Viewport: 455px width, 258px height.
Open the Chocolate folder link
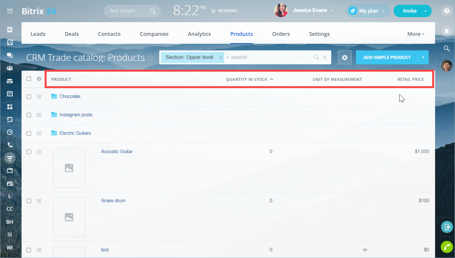70,96
